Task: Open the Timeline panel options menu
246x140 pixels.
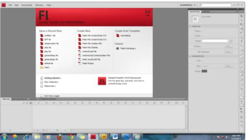Action: [x=186, y=99]
